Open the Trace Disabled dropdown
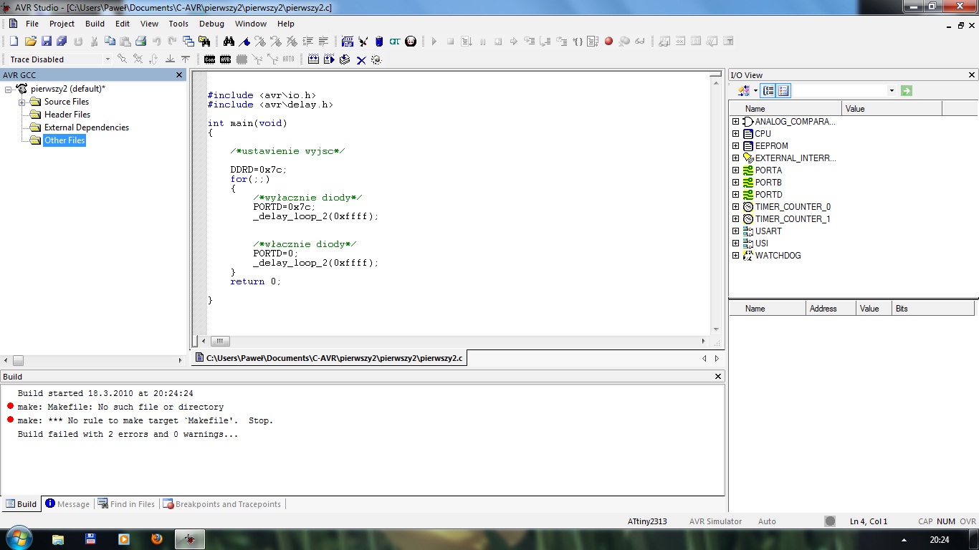979x550 pixels. [108, 59]
